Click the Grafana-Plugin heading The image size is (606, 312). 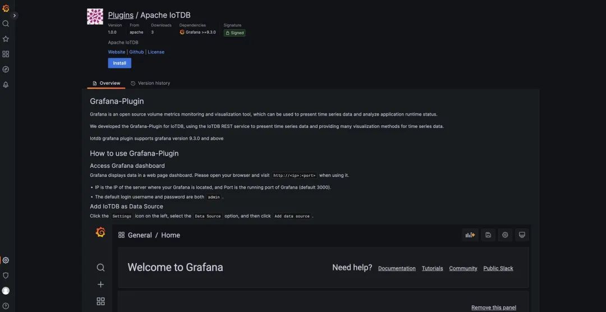117,102
